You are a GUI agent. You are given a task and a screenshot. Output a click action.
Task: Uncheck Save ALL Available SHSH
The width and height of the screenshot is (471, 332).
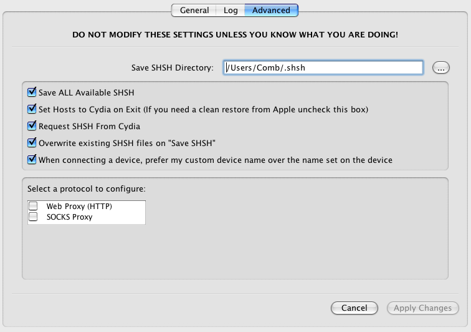32,92
